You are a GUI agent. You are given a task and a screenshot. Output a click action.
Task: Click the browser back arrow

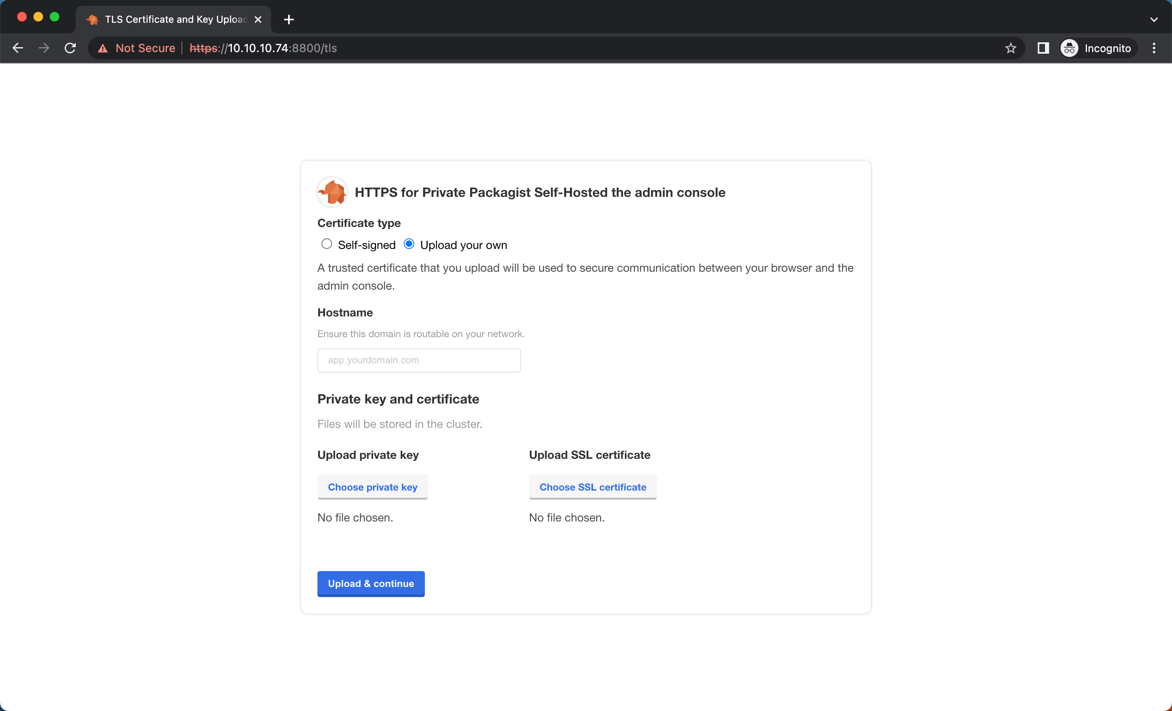(x=18, y=48)
